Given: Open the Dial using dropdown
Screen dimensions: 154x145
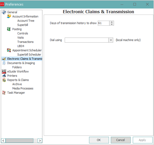Looking at the screenshot, I should tap(111, 40).
